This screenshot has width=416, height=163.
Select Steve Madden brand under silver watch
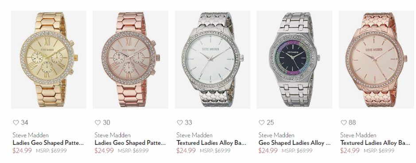194,135
